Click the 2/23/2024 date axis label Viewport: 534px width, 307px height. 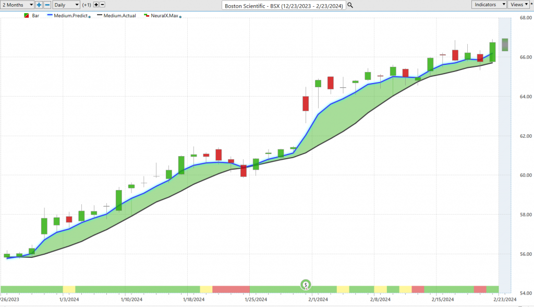pyautogui.click(x=505, y=300)
